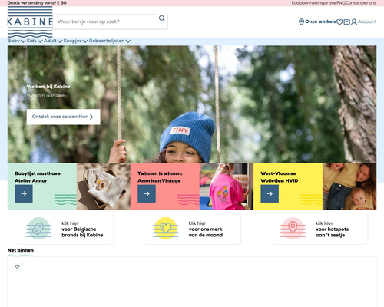Click the Onze winkels location pin icon
This screenshot has height=307, width=384.
click(x=301, y=21)
